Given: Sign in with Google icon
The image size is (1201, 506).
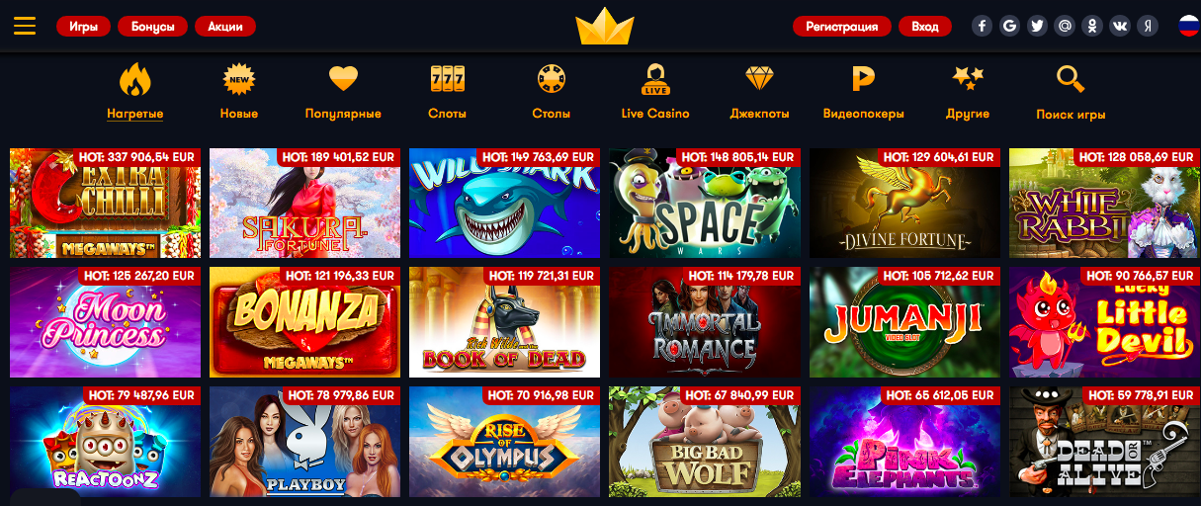Looking at the screenshot, I should (x=1009, y=26).
